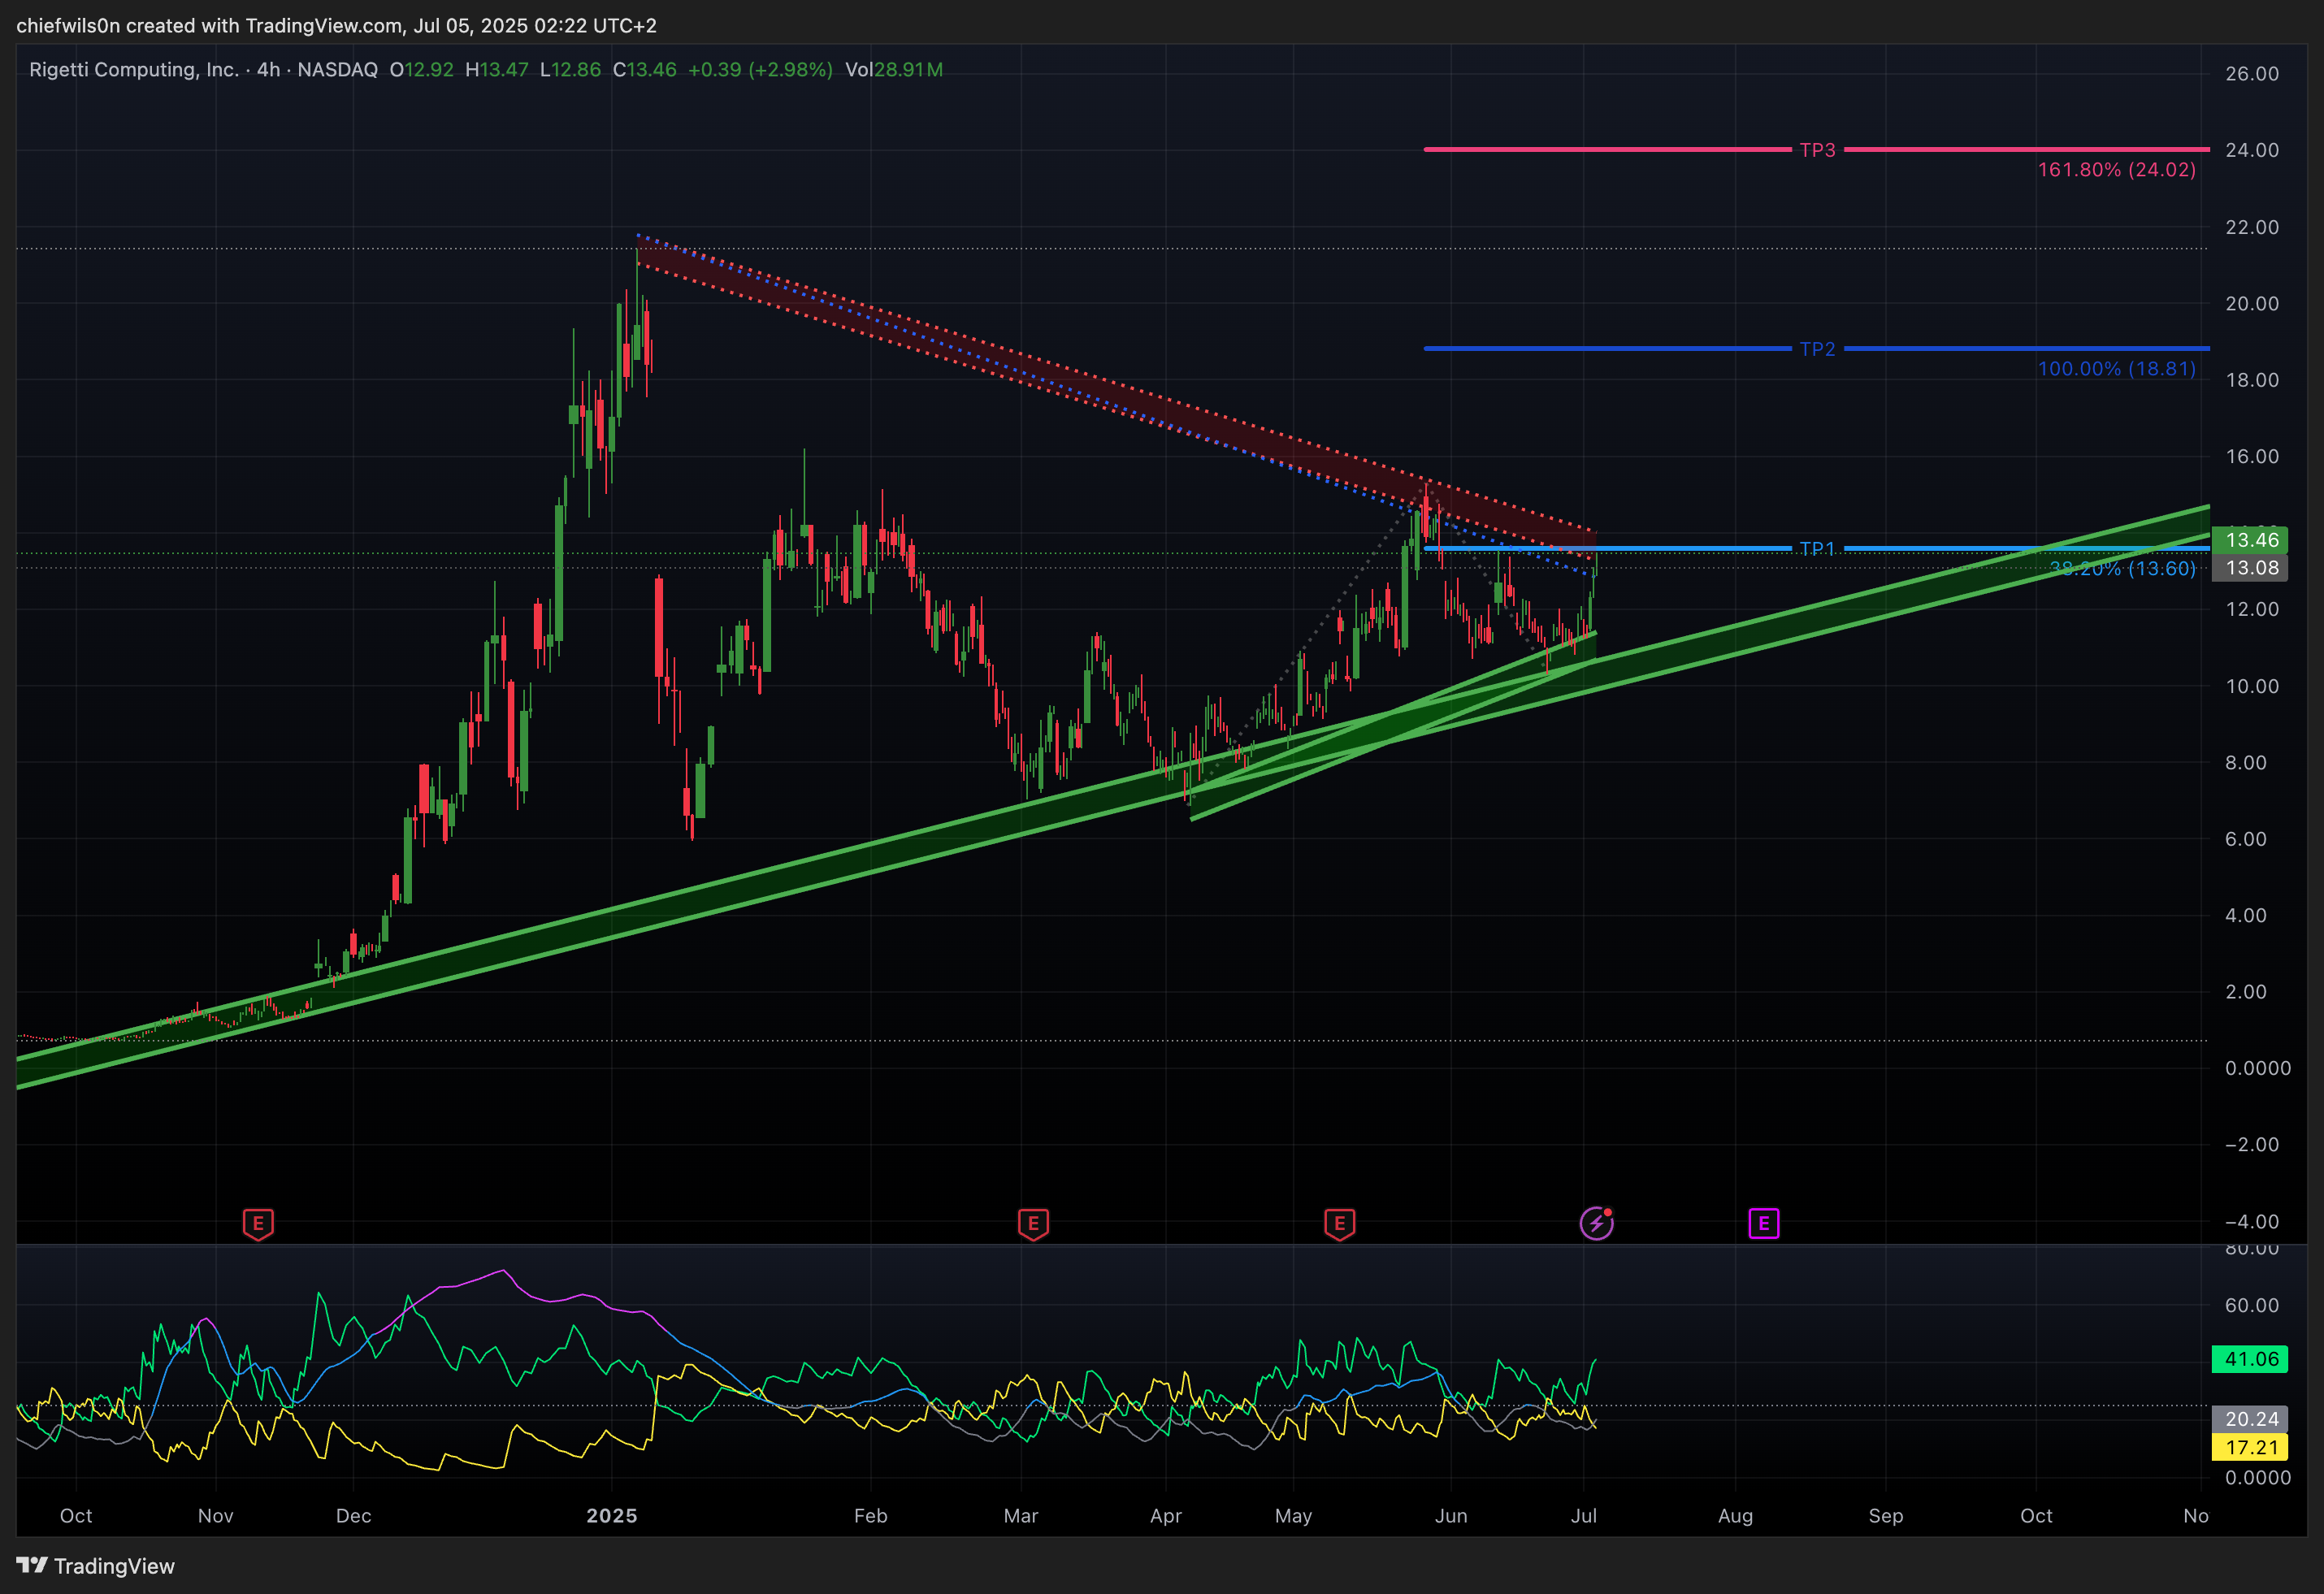
Task: Click the green 41.06 indicator value tag
Action: [x=2250, y=1359]
